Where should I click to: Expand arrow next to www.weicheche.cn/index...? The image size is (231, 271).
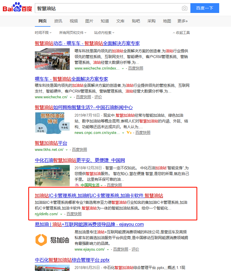click(x=123, y=69)
